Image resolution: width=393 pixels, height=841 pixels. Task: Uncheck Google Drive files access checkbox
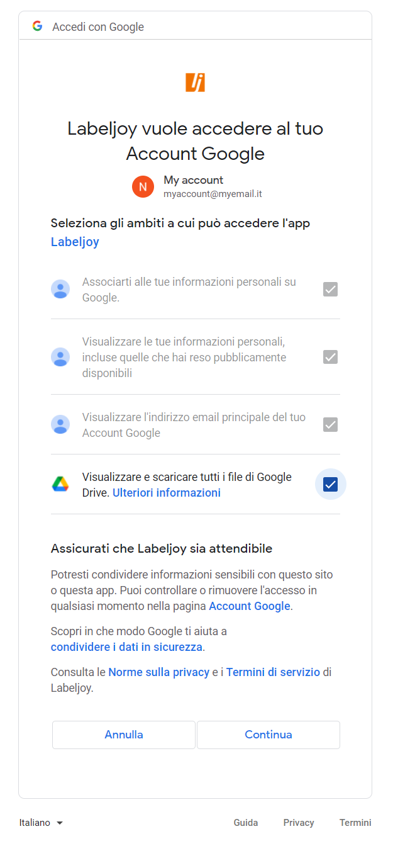click(330, 484)
